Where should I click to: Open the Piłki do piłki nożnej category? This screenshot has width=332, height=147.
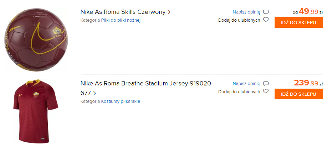point(121,20)
